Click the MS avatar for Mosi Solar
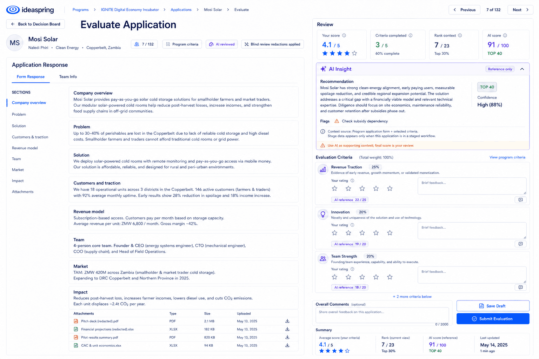The height and width of the screenshot is (359, 539). click(x=15, y=43)
